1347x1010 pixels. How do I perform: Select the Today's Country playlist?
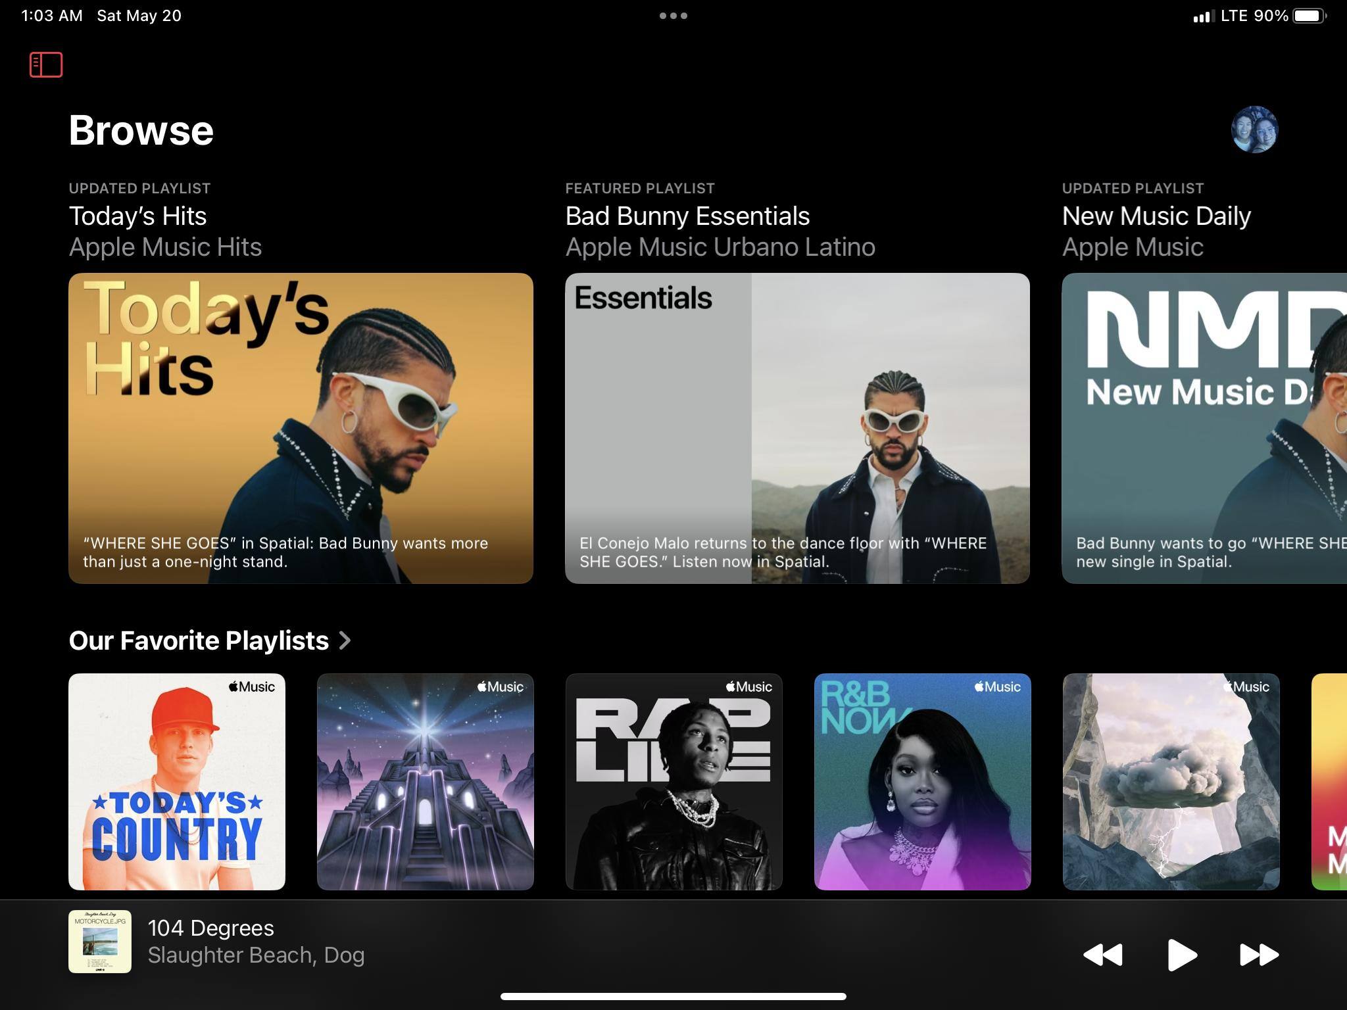point(177,781)
